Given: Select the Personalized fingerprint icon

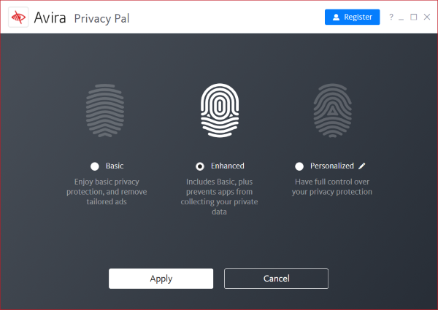Looking at the screenshot, I should pos(332,110).
